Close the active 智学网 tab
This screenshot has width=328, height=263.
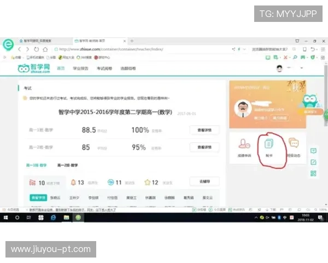click(x=125, y=41)
